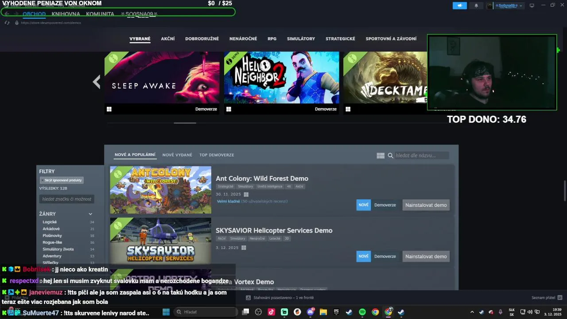Open the So0sna09 account dropdown
The height and width of the screenshot is (319, 567).
tap(505, 5)
